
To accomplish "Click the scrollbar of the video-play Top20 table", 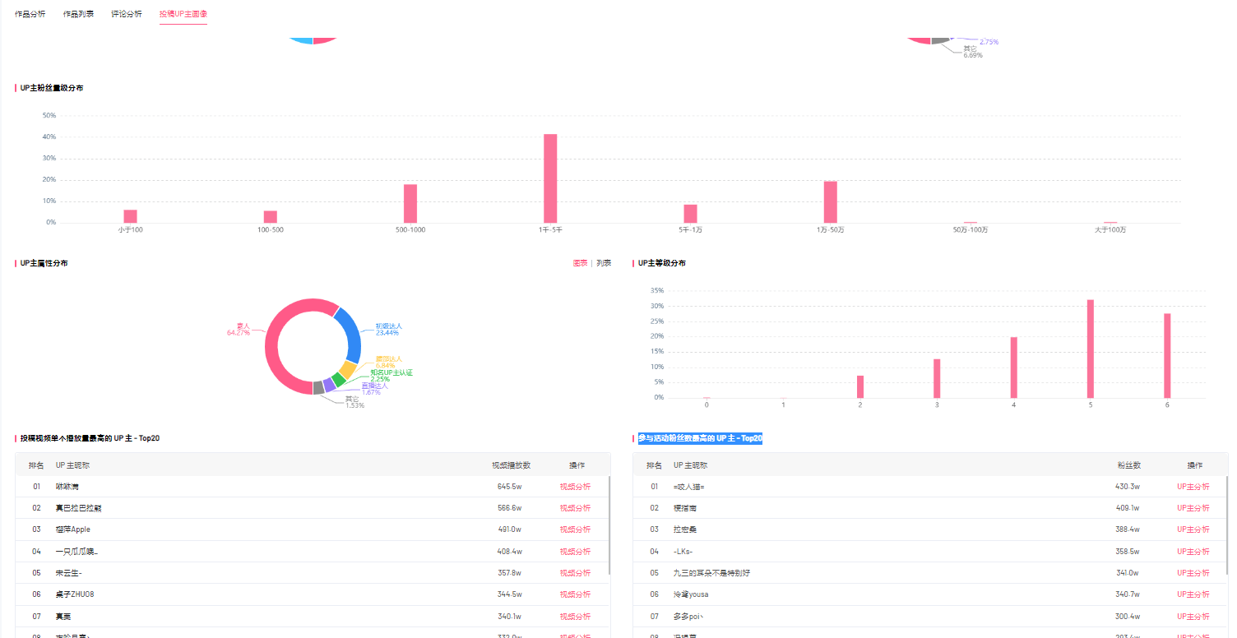I will pyautogui.click(x=609, y=525).
